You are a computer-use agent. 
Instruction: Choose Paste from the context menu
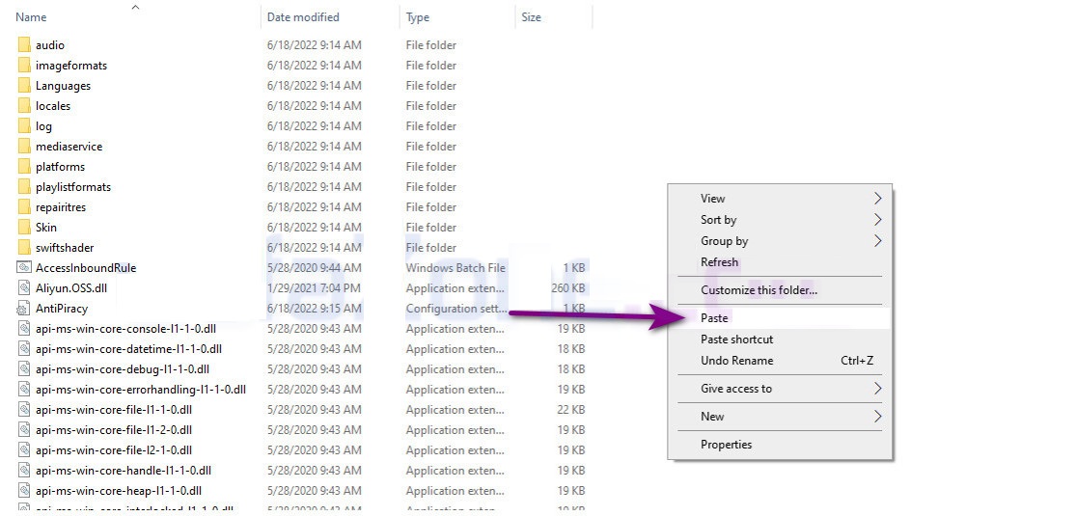click(780, 317)
